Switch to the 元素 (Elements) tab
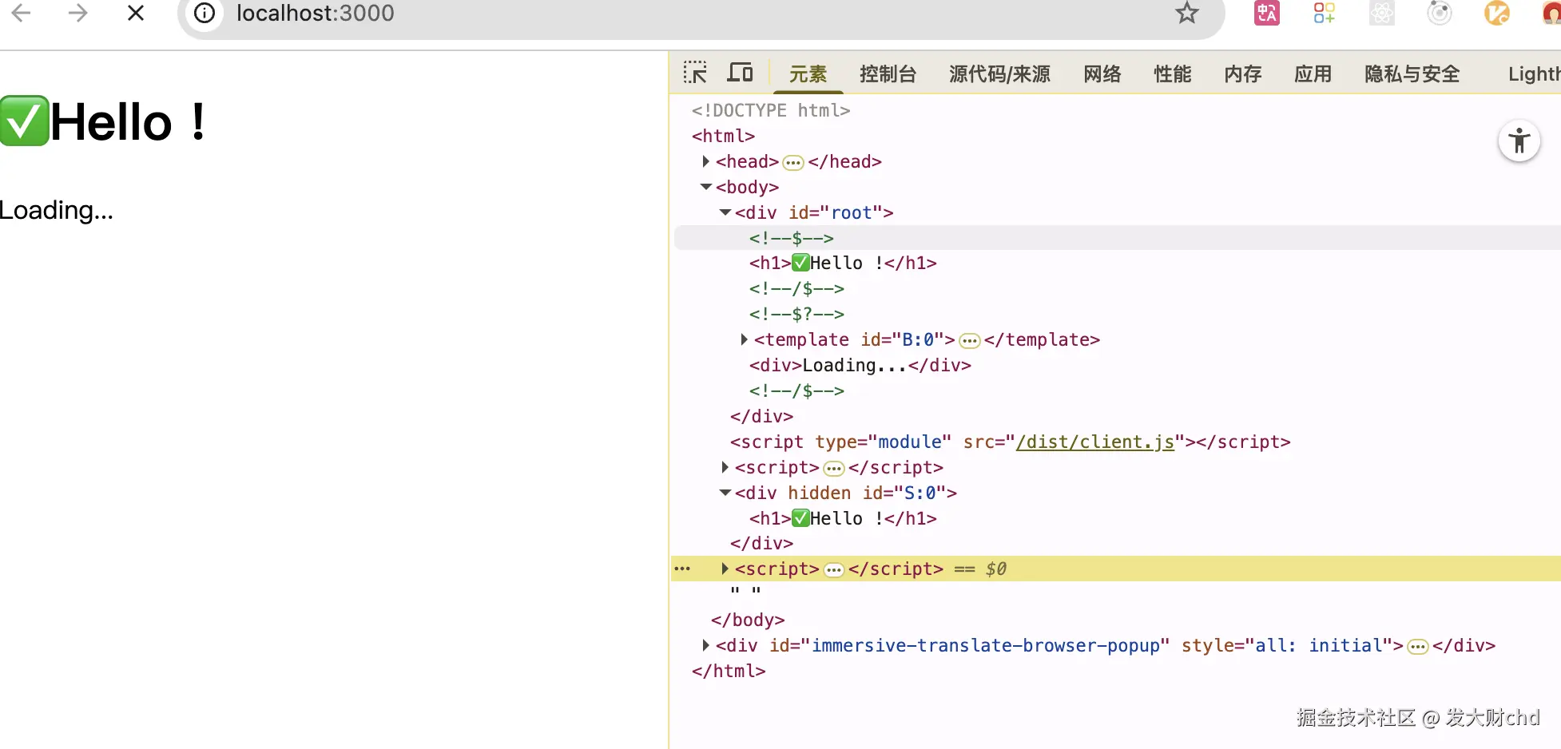This screenshot has width=1561, height=749. click(x=808, y=74)
